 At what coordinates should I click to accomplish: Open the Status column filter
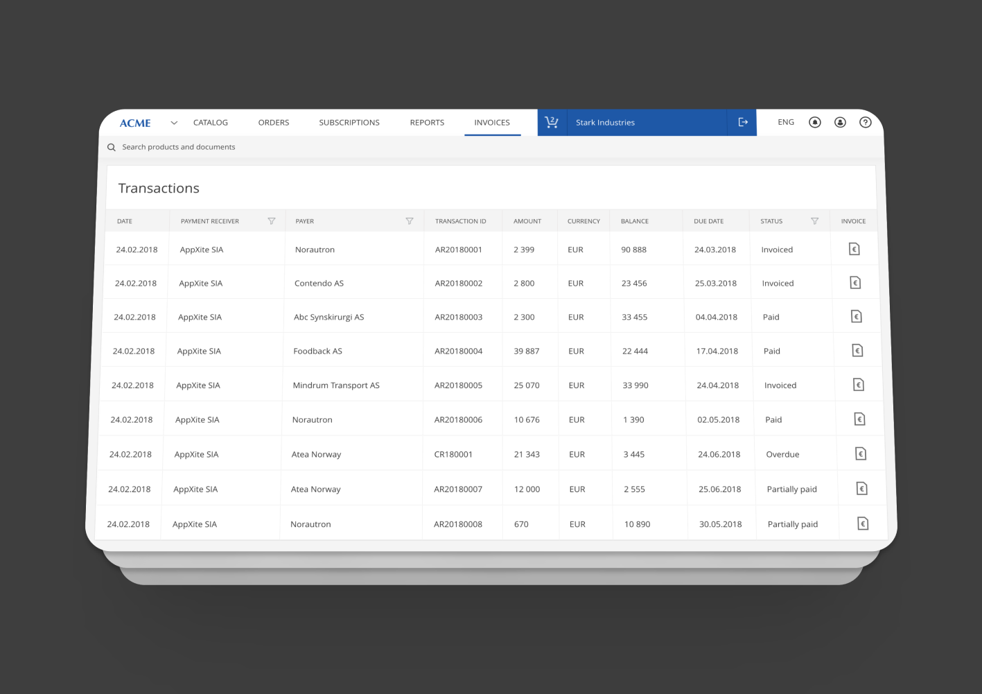click(815, 221)
